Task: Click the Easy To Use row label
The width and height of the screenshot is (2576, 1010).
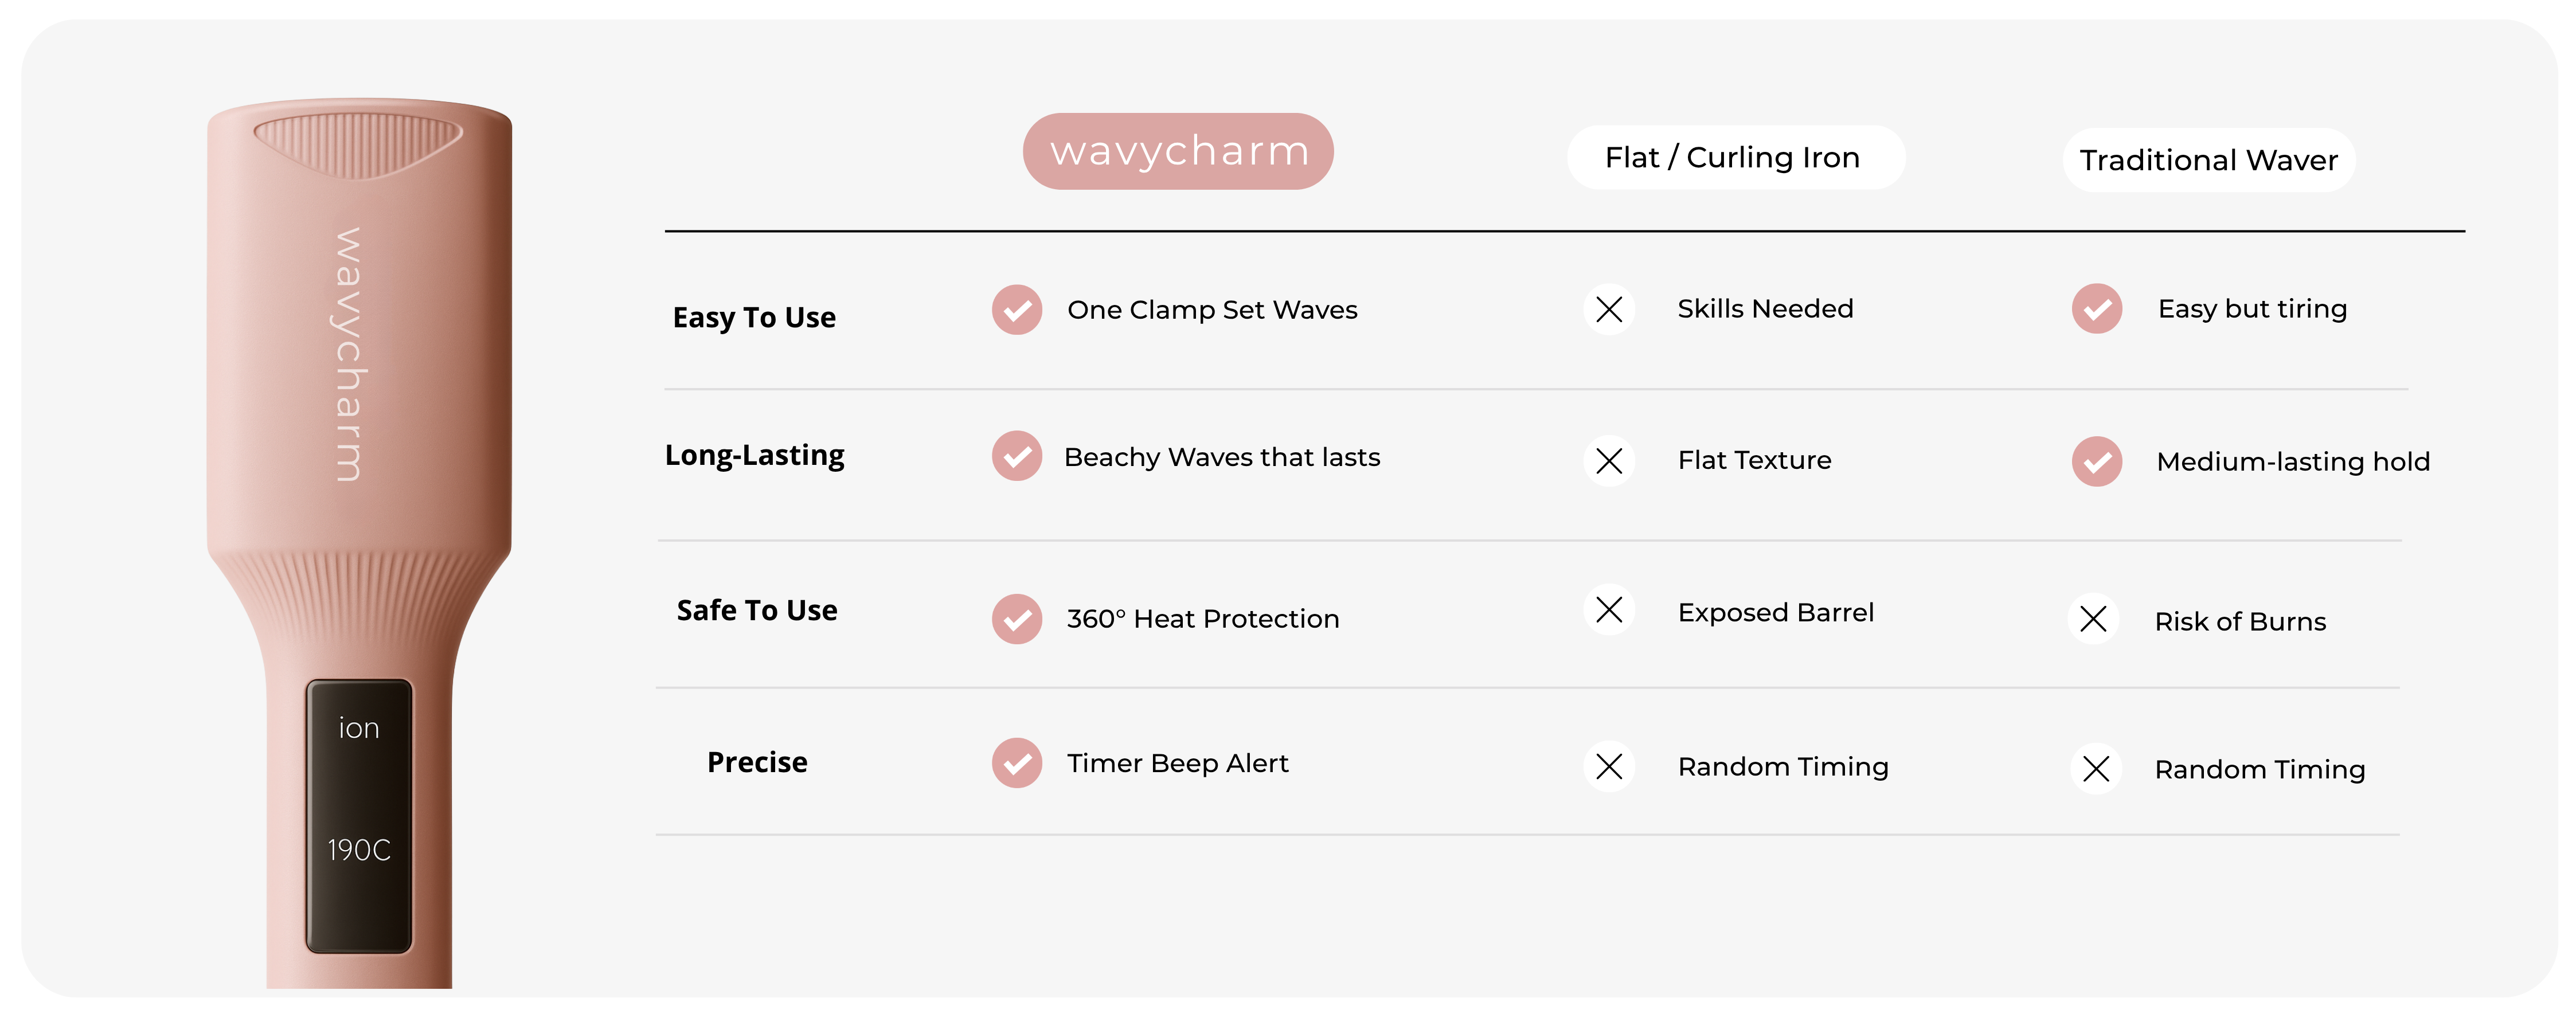Action: [754, 318]
